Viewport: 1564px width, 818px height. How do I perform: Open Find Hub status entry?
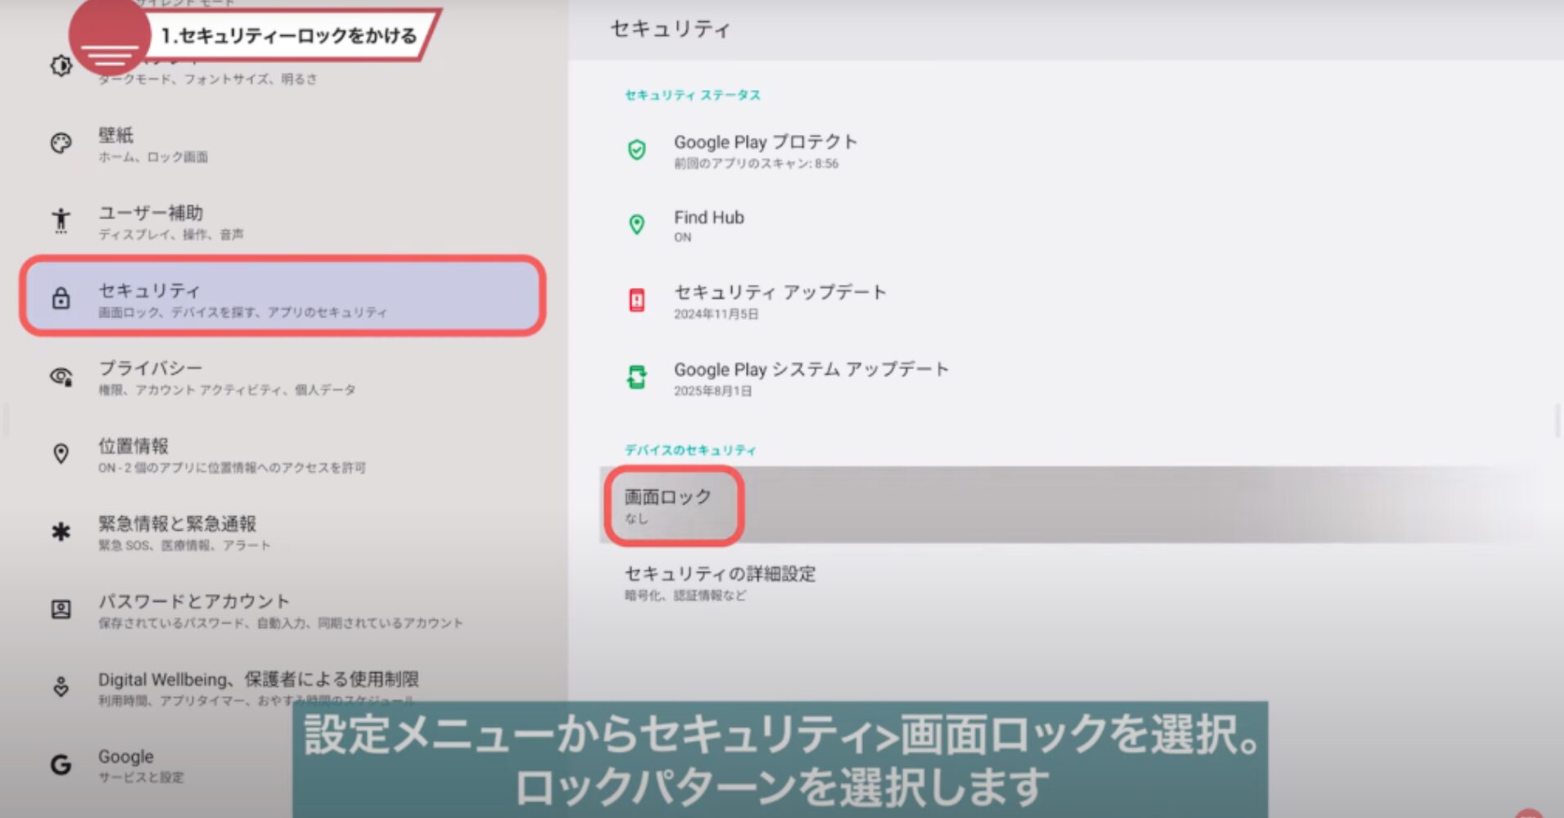[709, 225]
